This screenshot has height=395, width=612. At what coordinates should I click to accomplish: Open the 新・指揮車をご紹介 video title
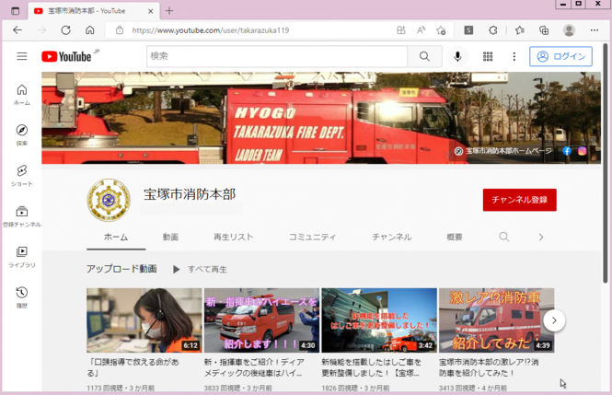254,367
